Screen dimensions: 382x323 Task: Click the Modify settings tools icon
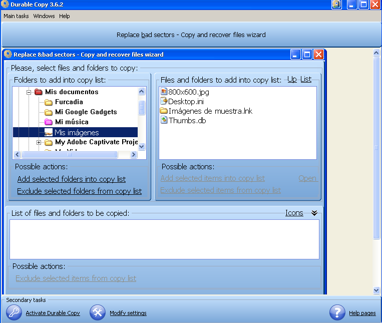[x=98, y=312]
